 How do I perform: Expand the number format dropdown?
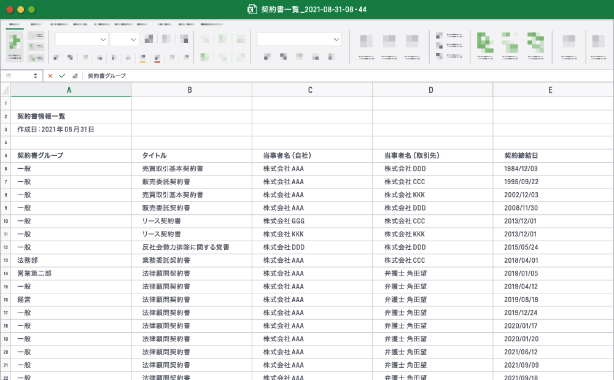click(336, 39)
